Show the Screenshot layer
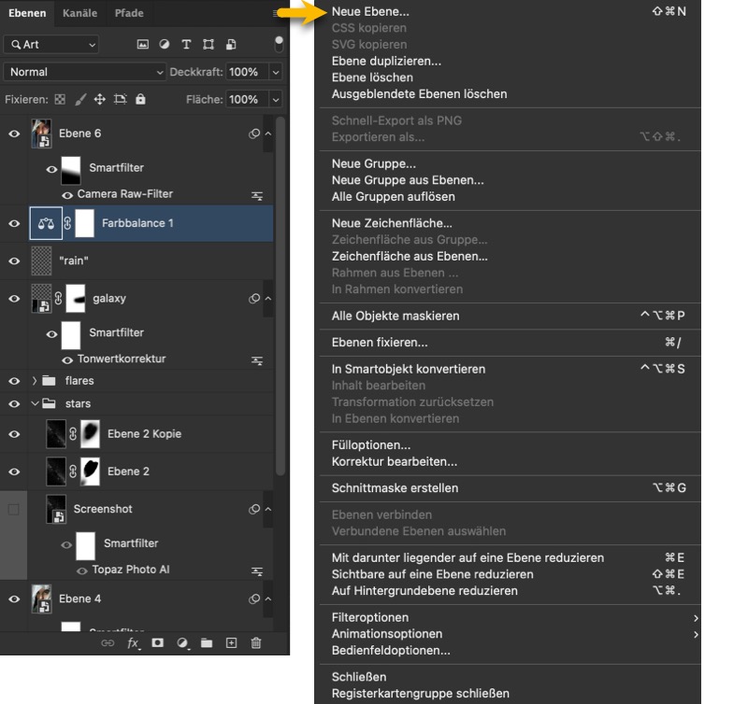The height and width of the screenshot is (704, 748). click(14, 509)
